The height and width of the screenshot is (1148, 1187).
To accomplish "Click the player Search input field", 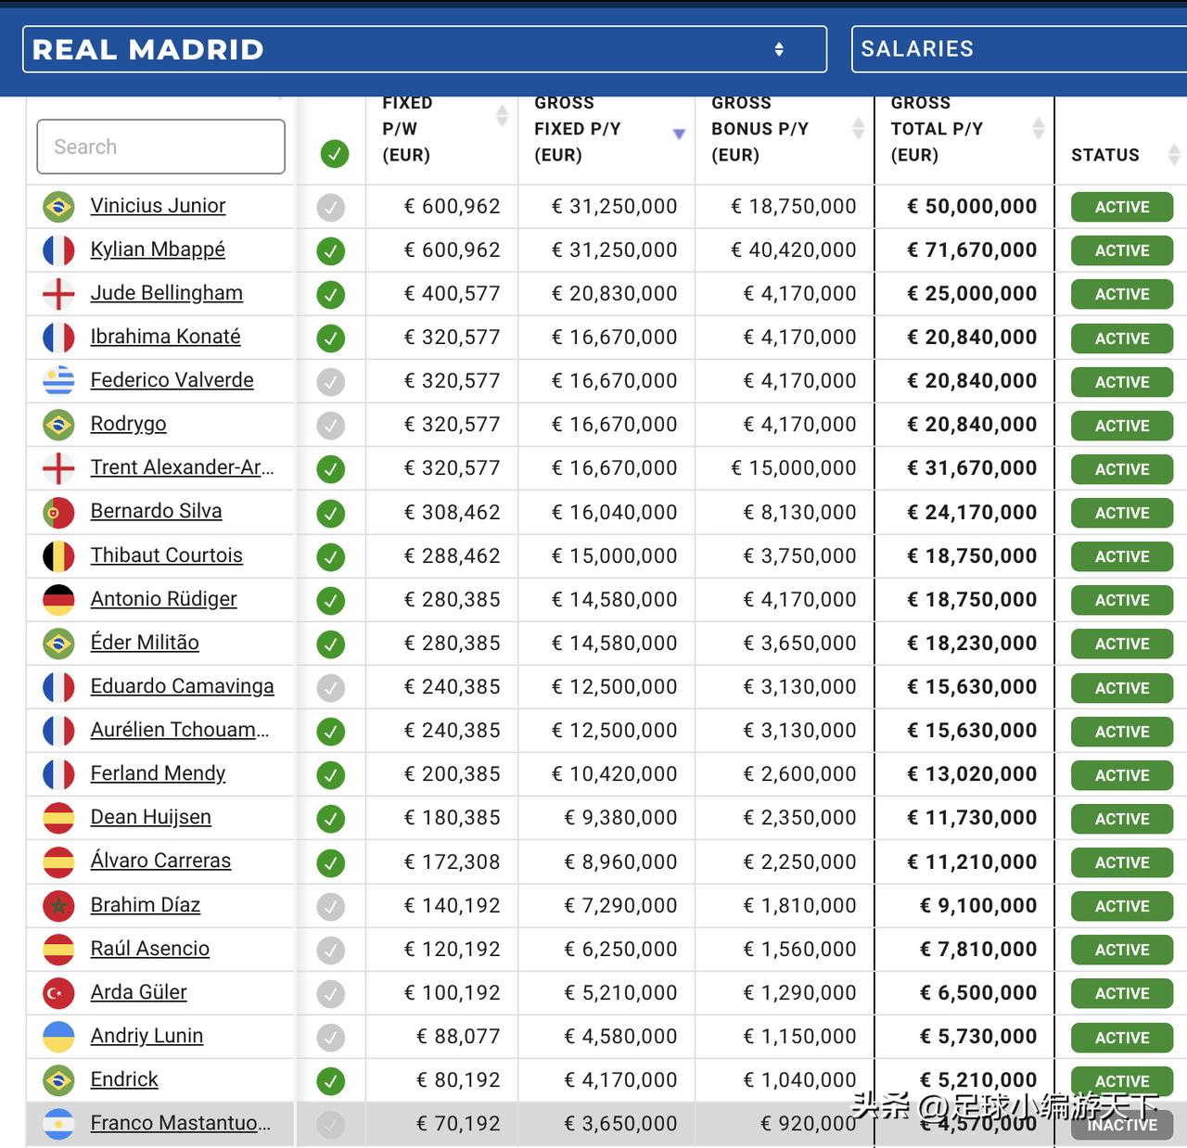I will [160, 147].
